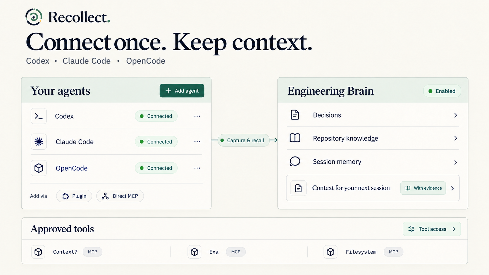
Task: Click the Tool access button
Action: tap(432, 229)
